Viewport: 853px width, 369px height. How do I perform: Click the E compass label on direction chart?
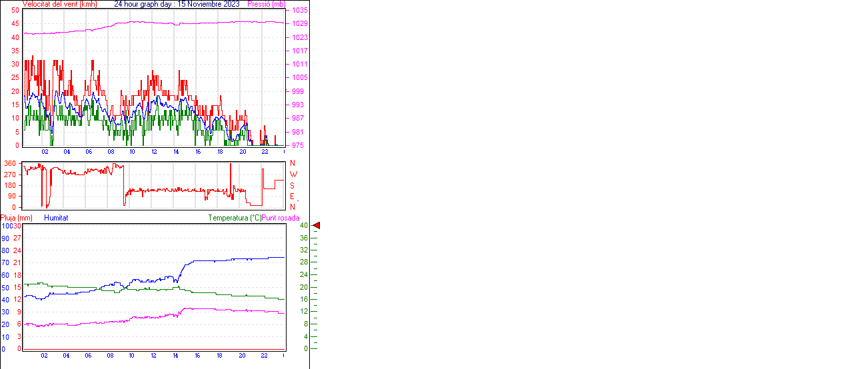pos(293,196)
